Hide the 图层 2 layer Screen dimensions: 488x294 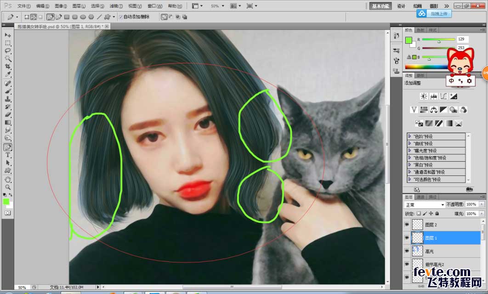[x=407, y=225]
